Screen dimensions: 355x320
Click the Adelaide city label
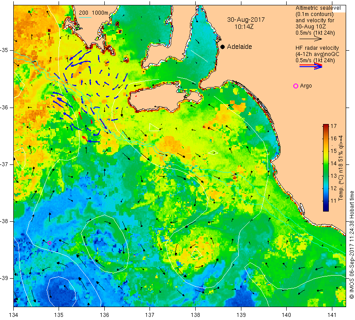(239, 47)
